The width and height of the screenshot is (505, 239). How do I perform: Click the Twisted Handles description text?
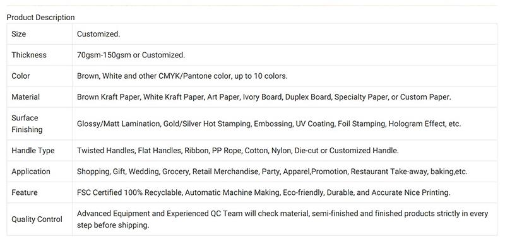coord(238,150)
